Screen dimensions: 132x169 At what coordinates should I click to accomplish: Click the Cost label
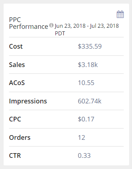tap(16, 46)
